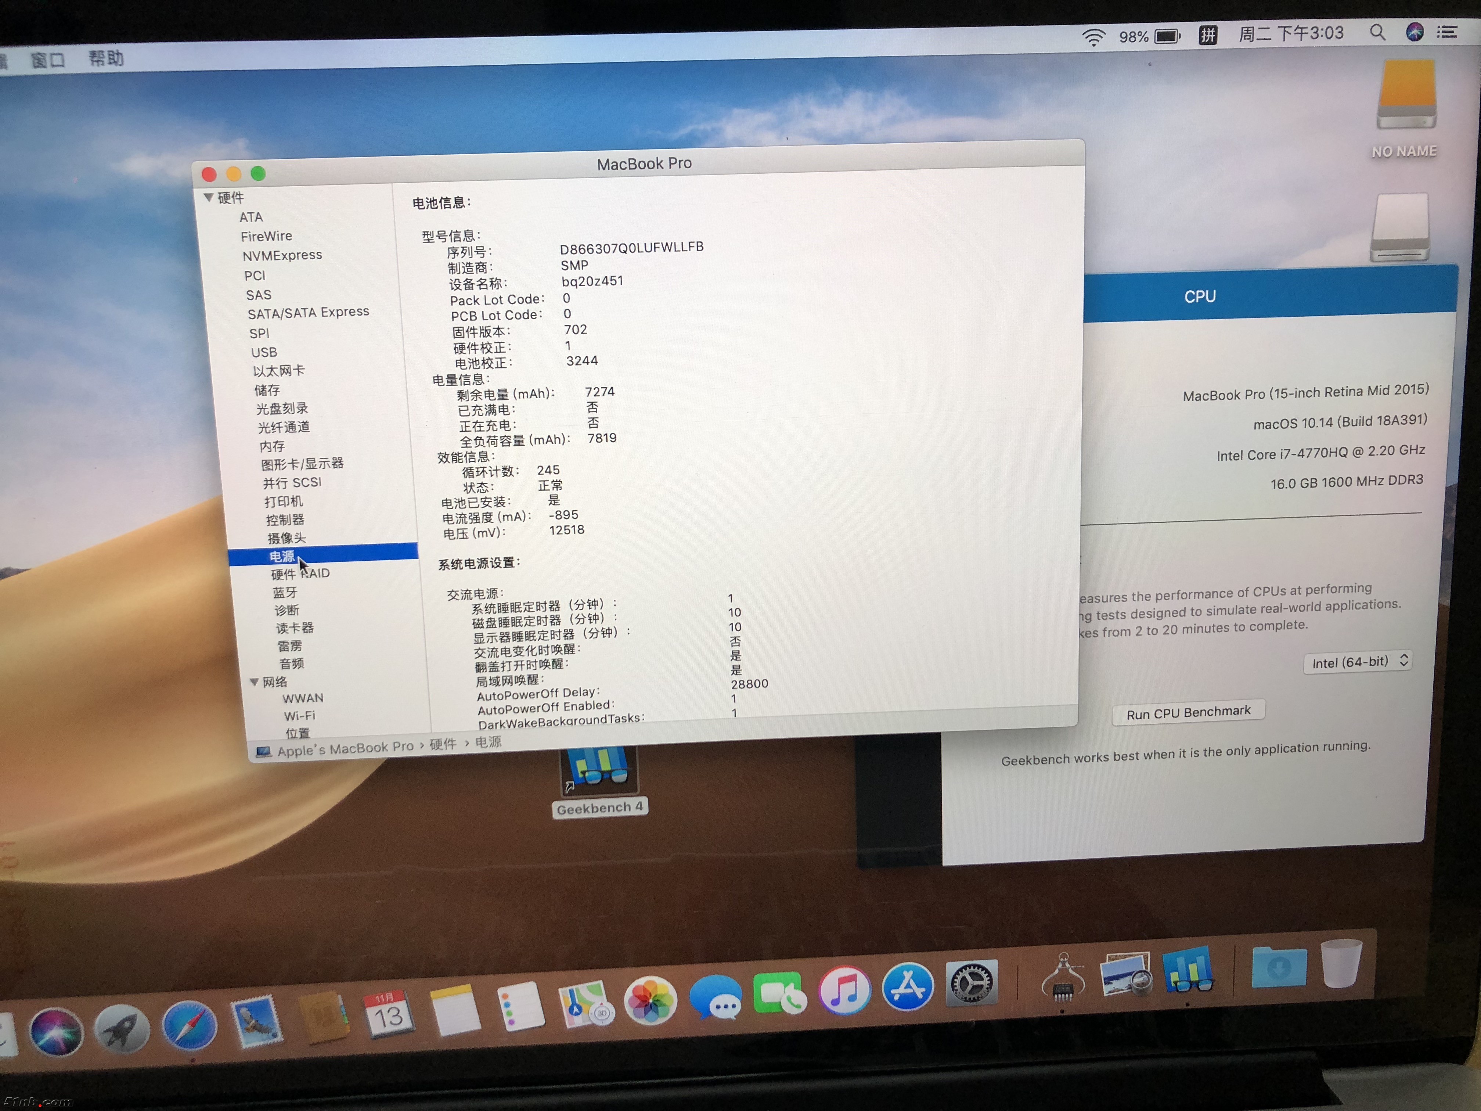Collapse the 网络 network tree section
This screenshot has width=1481, height=1111.
click(x=255, y=682)
